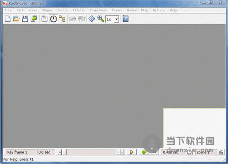The width and height of the screenshot is (228, 164).
Task: Add a key frame with green plus
Action: pos(144,152)
